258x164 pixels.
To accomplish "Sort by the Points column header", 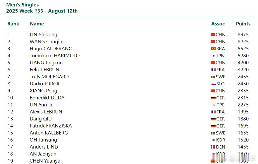I will pyautogui.click(x=243, y=24).
